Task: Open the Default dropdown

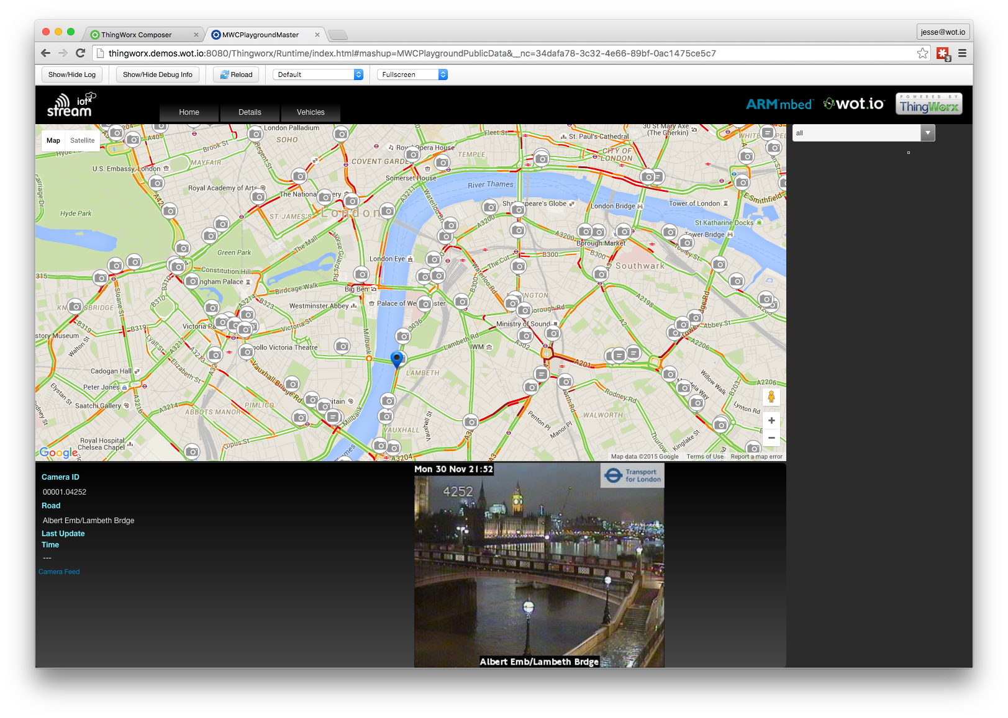Action: [x=318, y=74]
